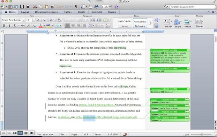Toggle superscript formatting

click(29, 26)
